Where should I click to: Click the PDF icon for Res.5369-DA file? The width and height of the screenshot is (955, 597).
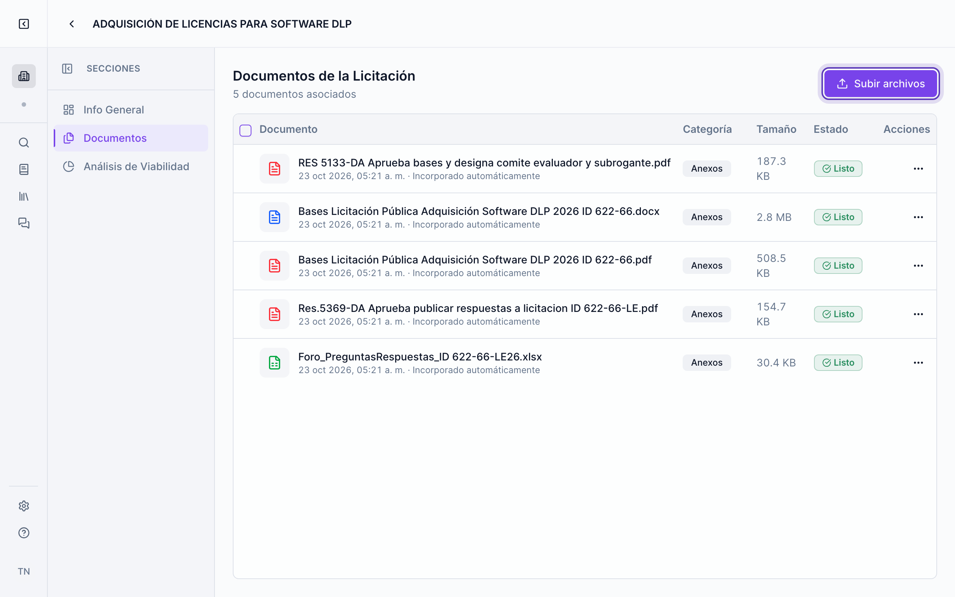click(274, 314)
